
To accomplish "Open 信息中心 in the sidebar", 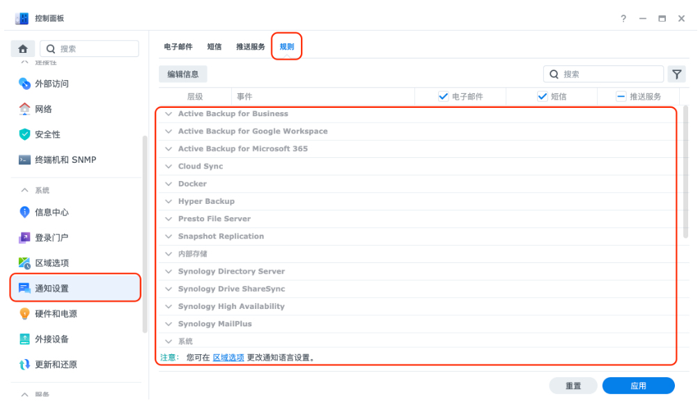I will [52, 212].
